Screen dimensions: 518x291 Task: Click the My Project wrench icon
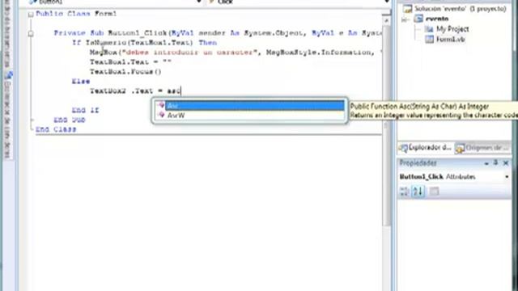429,29
